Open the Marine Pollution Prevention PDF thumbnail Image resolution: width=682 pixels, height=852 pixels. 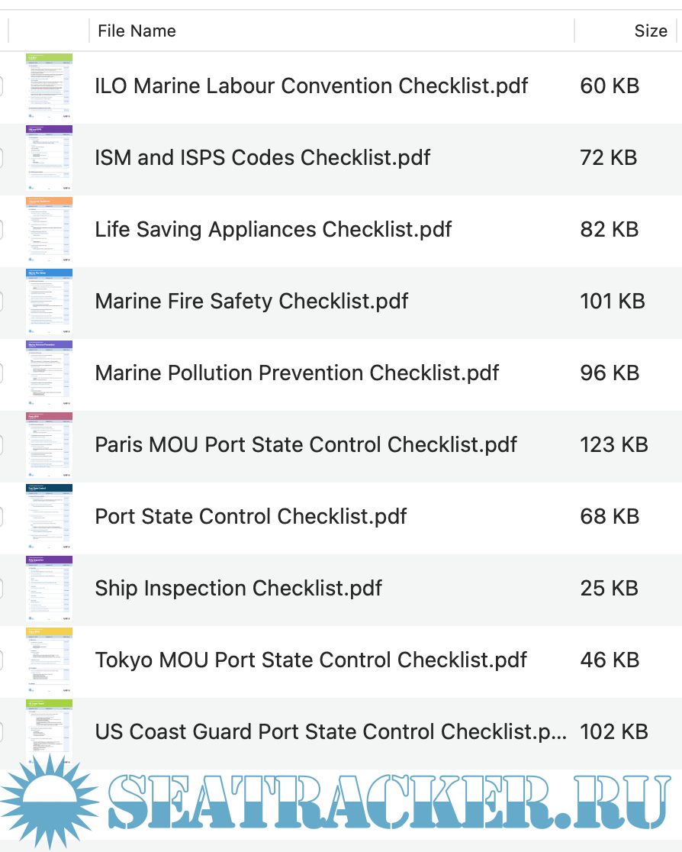point(49,373)
